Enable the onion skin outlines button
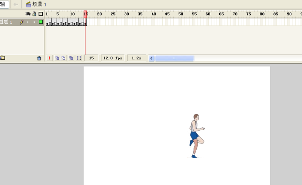 pos(63,58)
